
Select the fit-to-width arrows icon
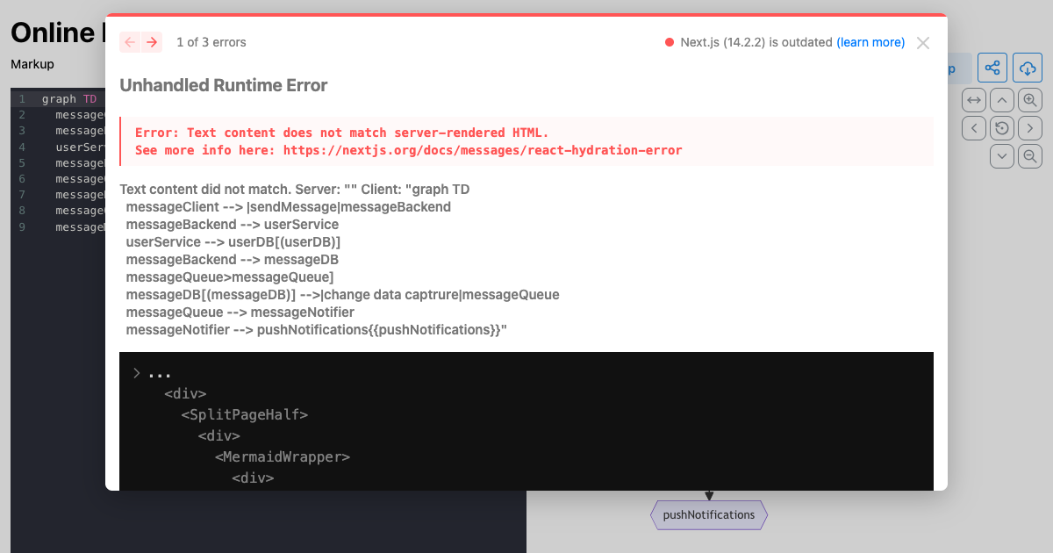974,99
